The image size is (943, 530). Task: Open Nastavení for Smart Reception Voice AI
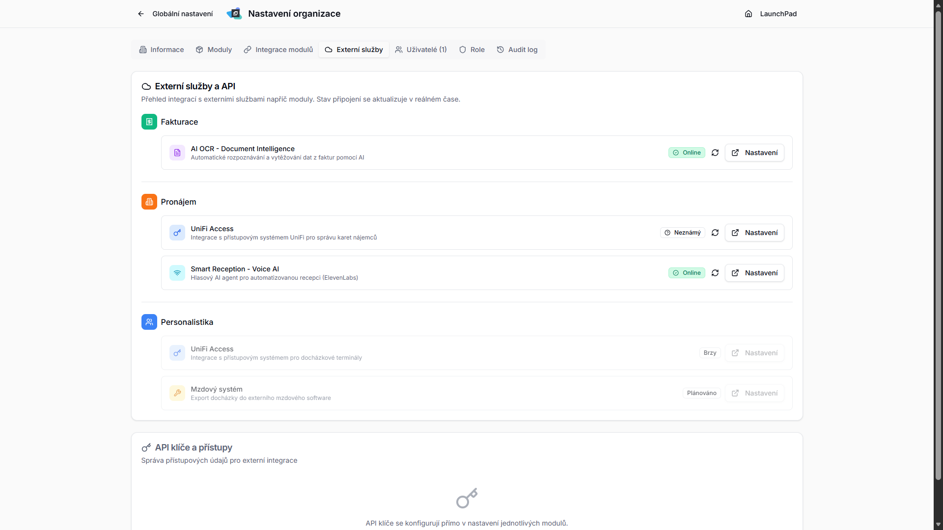pyautogui.click(x=754, y=273)
